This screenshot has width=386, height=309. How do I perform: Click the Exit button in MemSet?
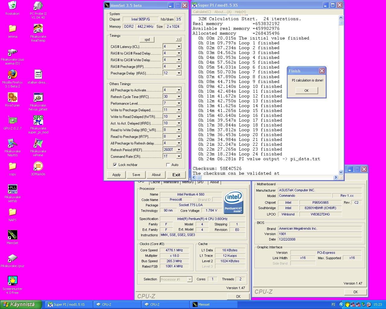pyautogui.click(x=176, y=175)
